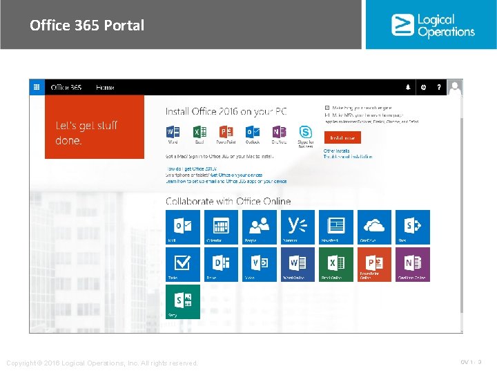The image size is (497, 373).
Task: Select Home in the top bar
Action: (105, 87)
